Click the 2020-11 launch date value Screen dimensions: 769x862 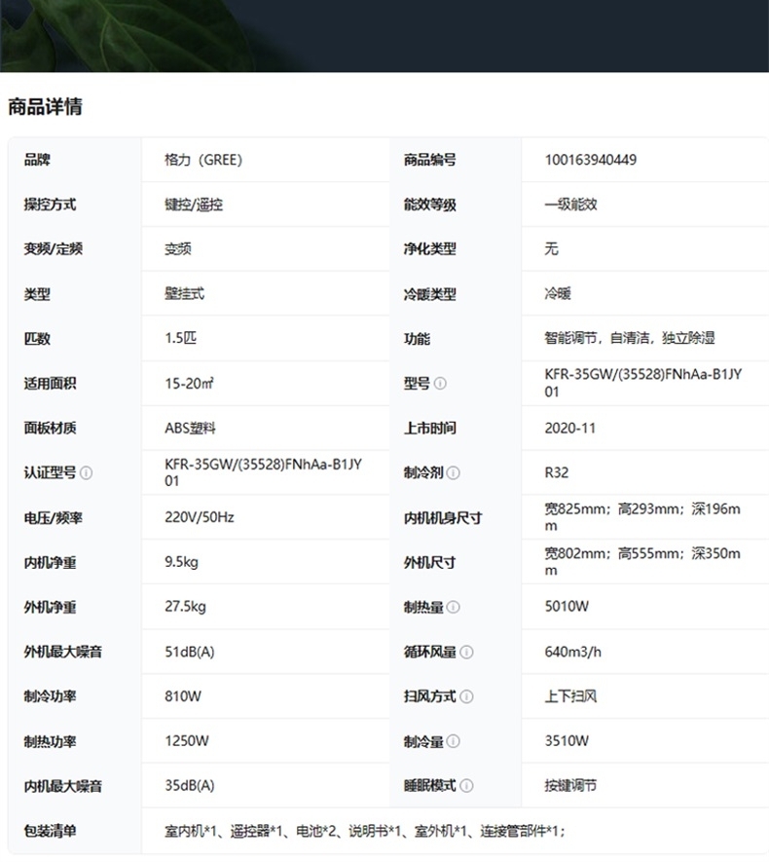[570, 429]
